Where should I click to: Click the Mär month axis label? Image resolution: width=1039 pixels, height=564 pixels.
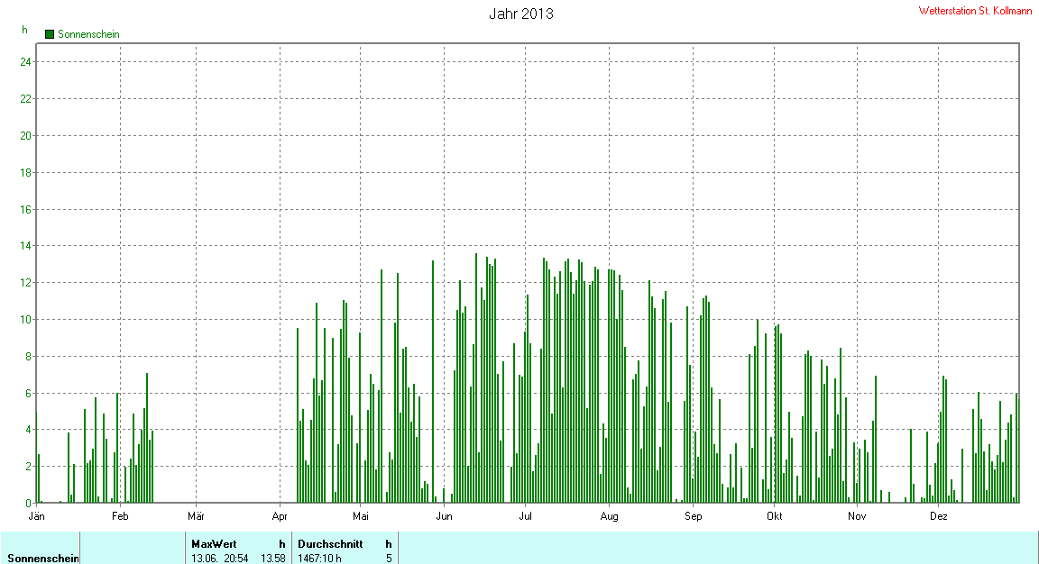click(196, 515)
